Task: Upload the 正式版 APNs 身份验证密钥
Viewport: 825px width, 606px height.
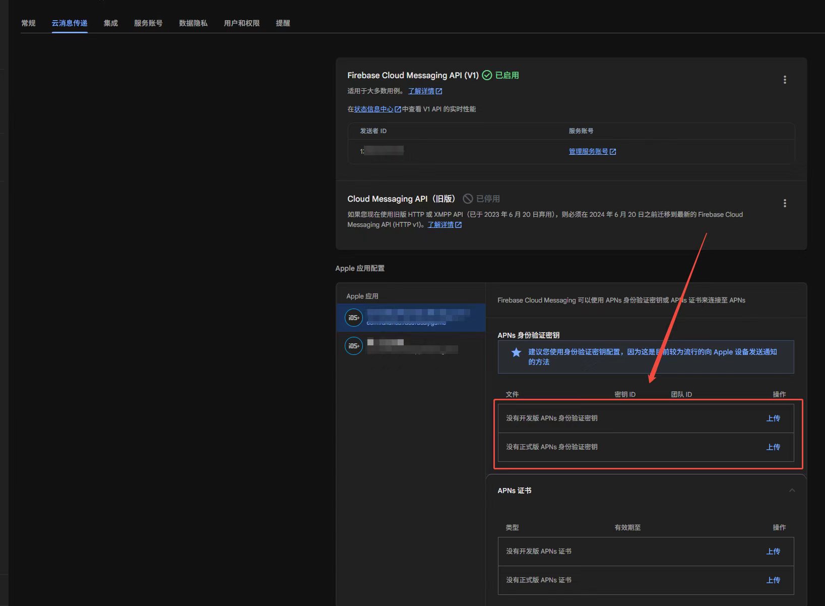Action: 773,447
